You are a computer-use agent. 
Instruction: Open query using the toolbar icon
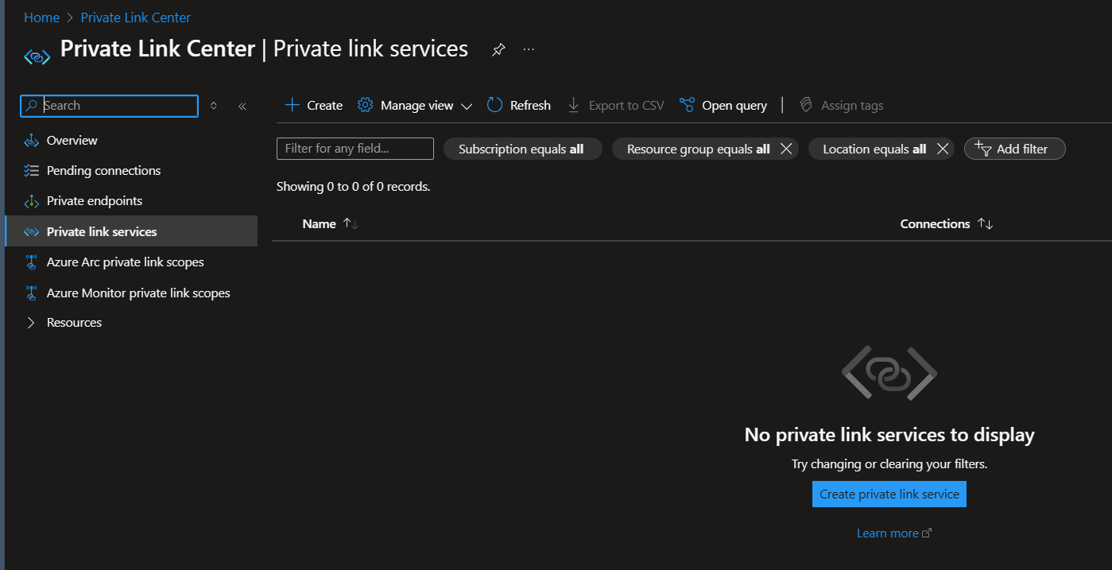[686, 104]
